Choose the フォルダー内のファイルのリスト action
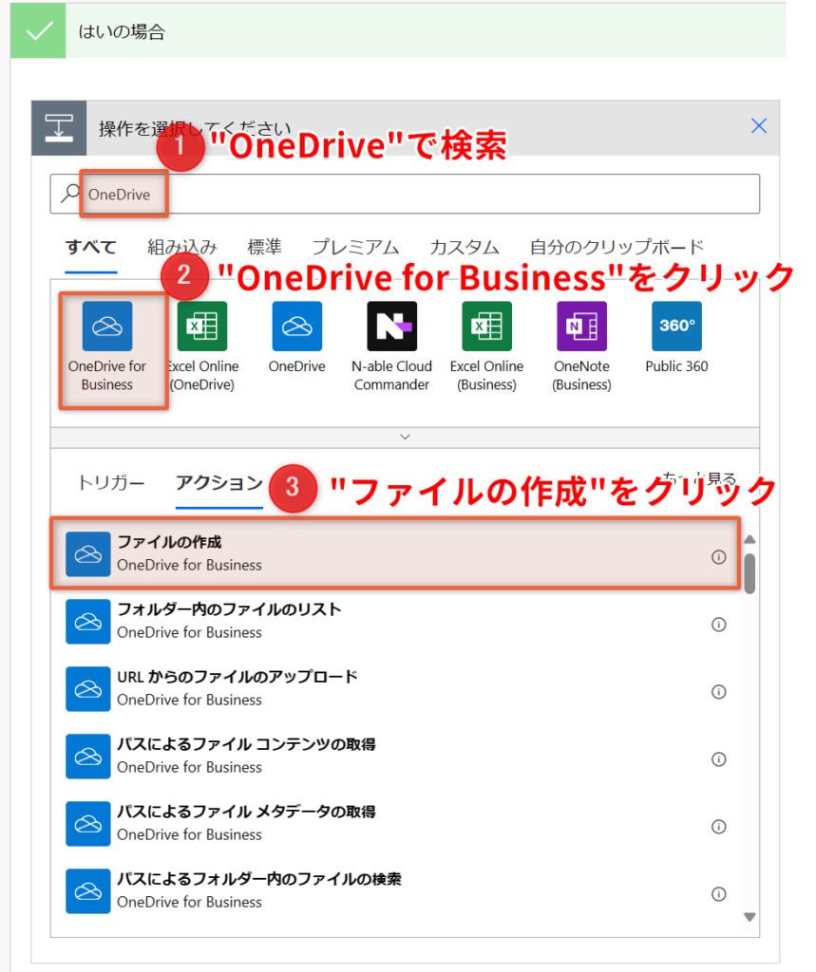The height and width of the screenshot is (972, 816). point(395,622)
